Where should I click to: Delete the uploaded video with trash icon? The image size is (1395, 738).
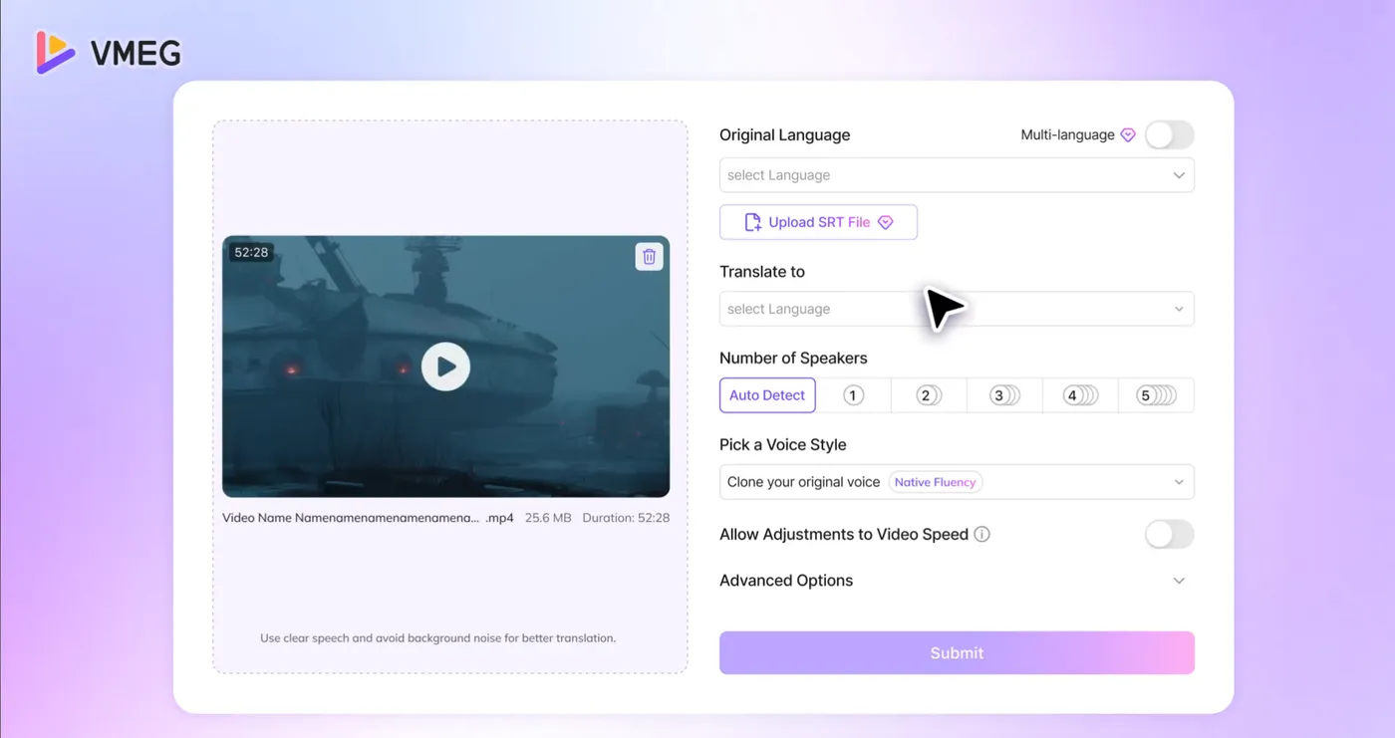649,256
